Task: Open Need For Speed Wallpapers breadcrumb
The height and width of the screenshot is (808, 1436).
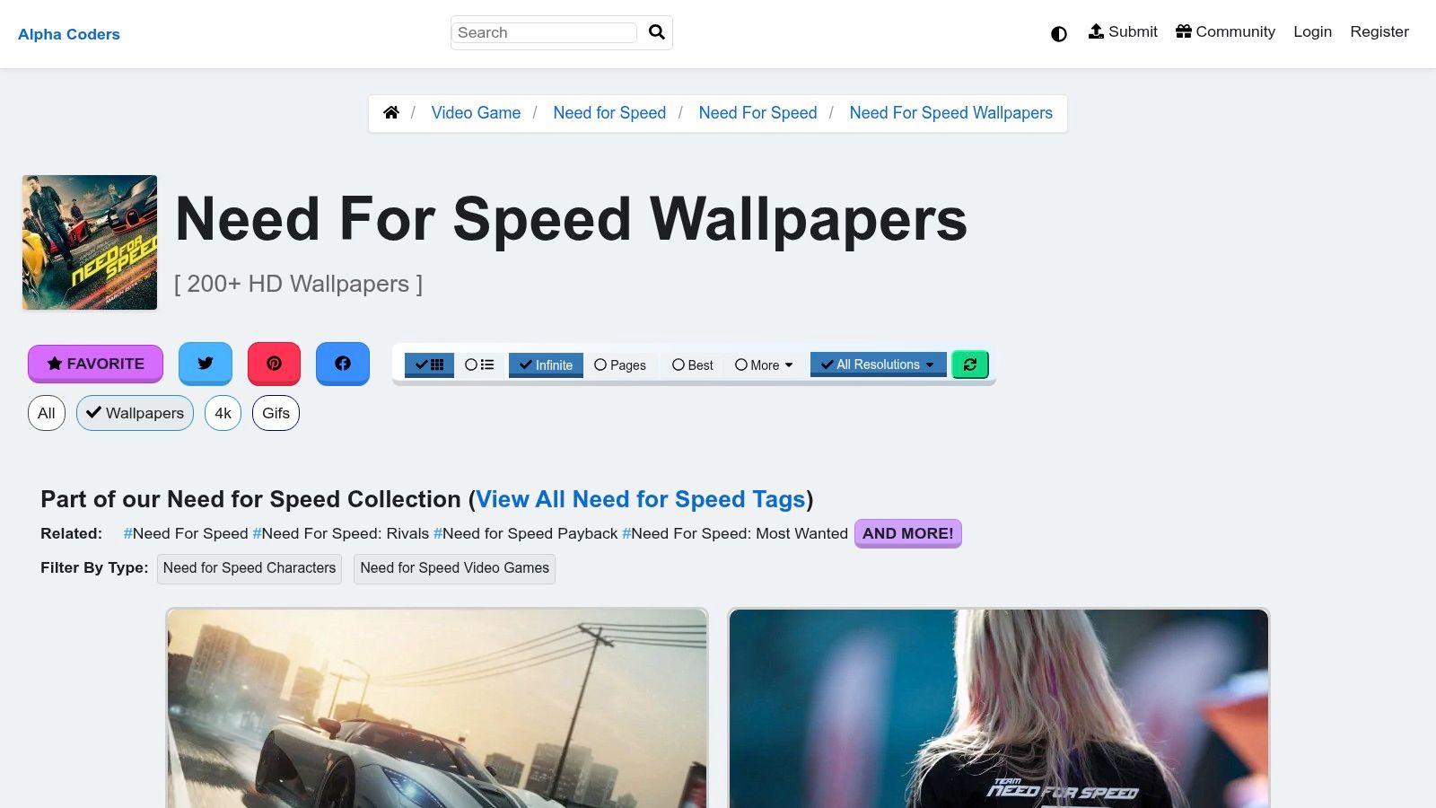Action: [950, 112]
